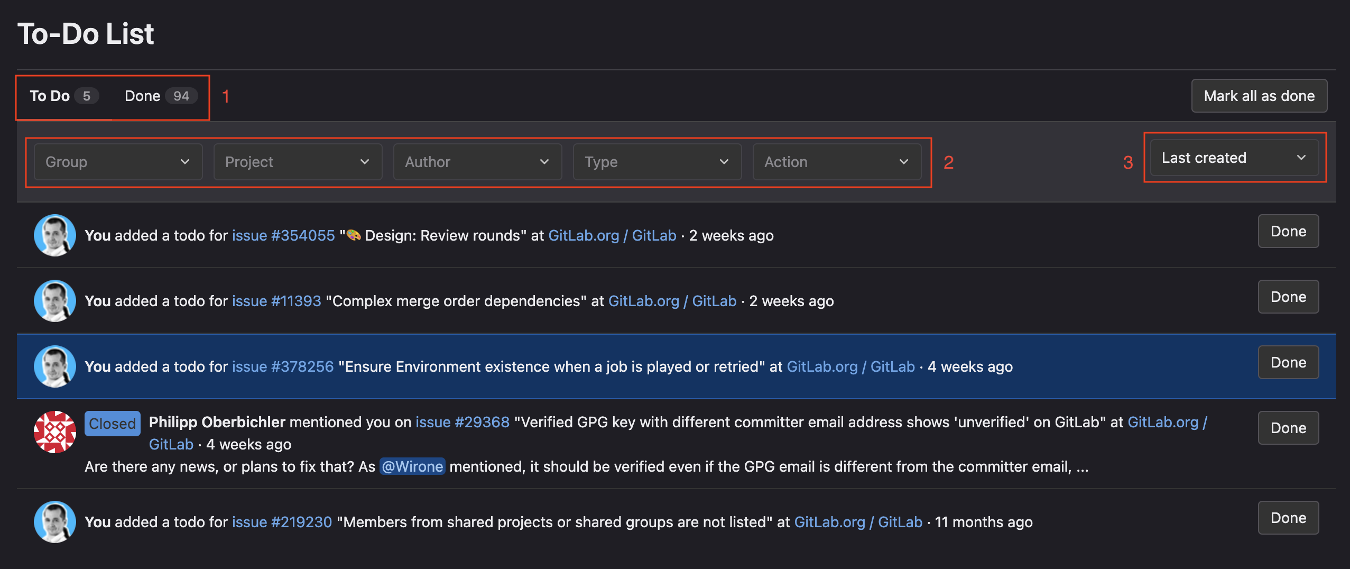Mark issue #219230 todo as Done
Viewport: 1350px width, 569px height.
pyautogui.click(x=1288, y=518)
